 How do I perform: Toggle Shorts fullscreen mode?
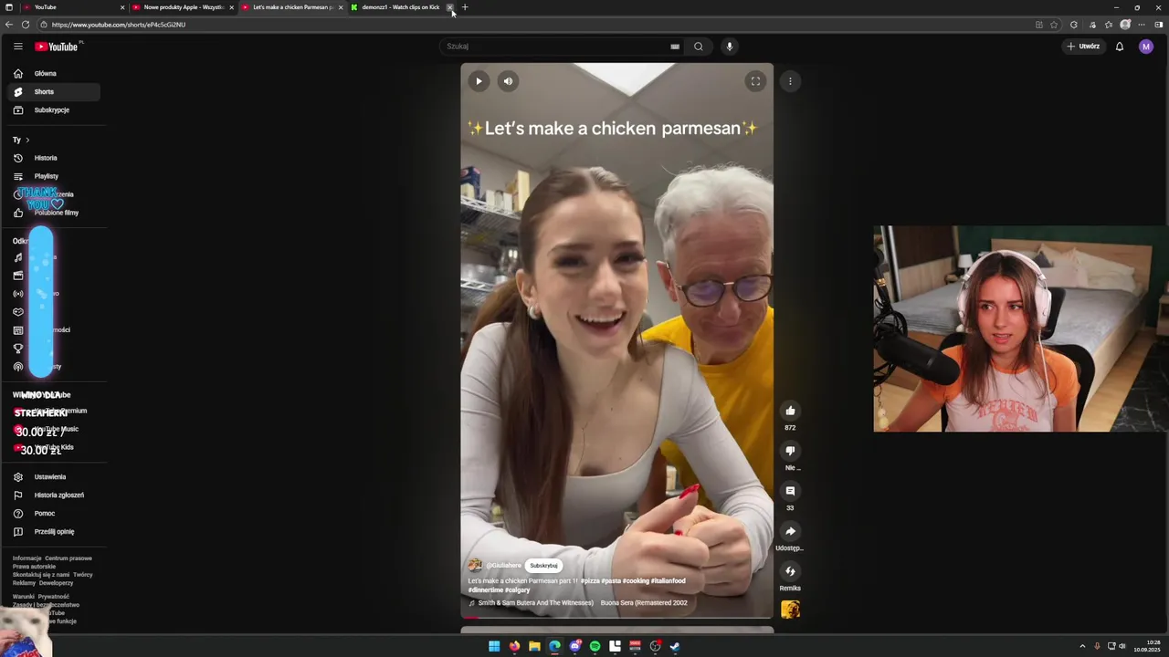tap(755, 81)
